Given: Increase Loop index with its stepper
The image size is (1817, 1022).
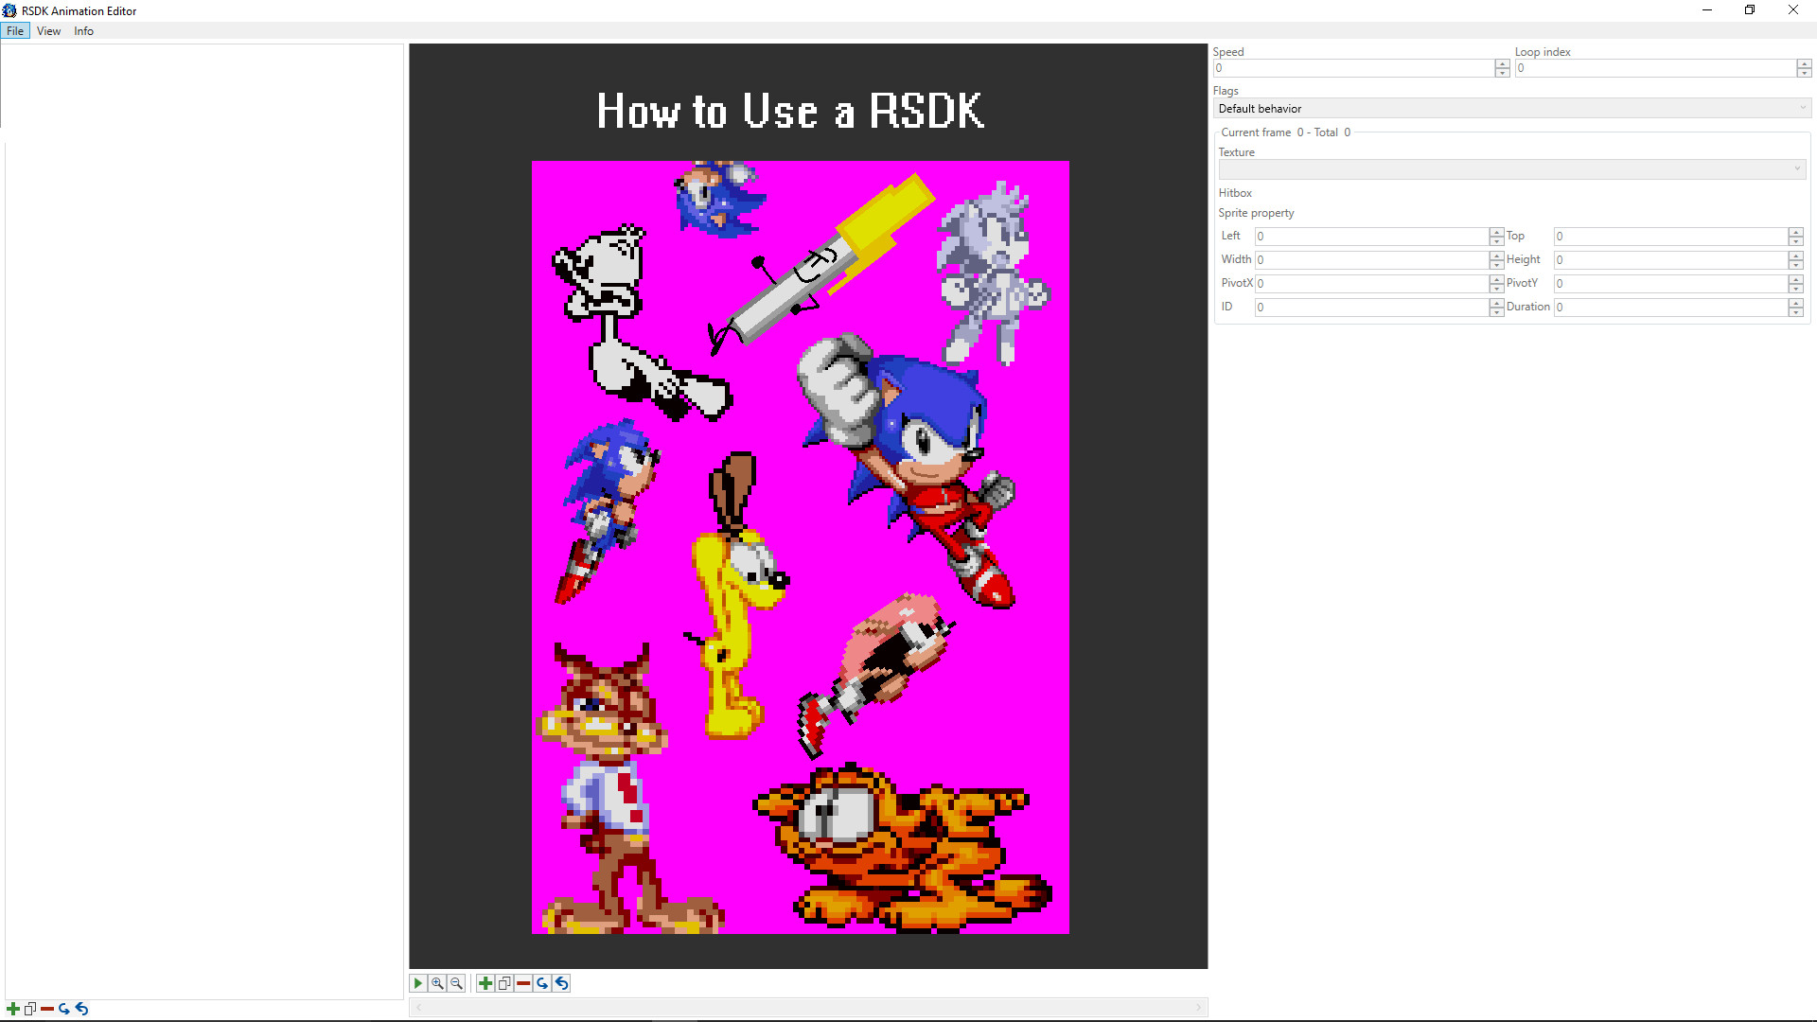Looking at the screenshot, I should point(1803,64).
